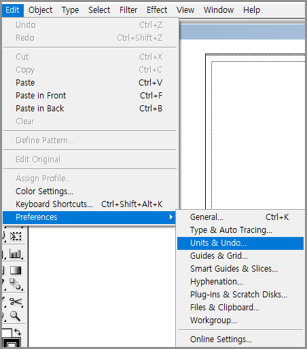This screenshot has height=349, width=307.
Task: Click the greyed Assign Profile item
Action: [x=89, y=179]
